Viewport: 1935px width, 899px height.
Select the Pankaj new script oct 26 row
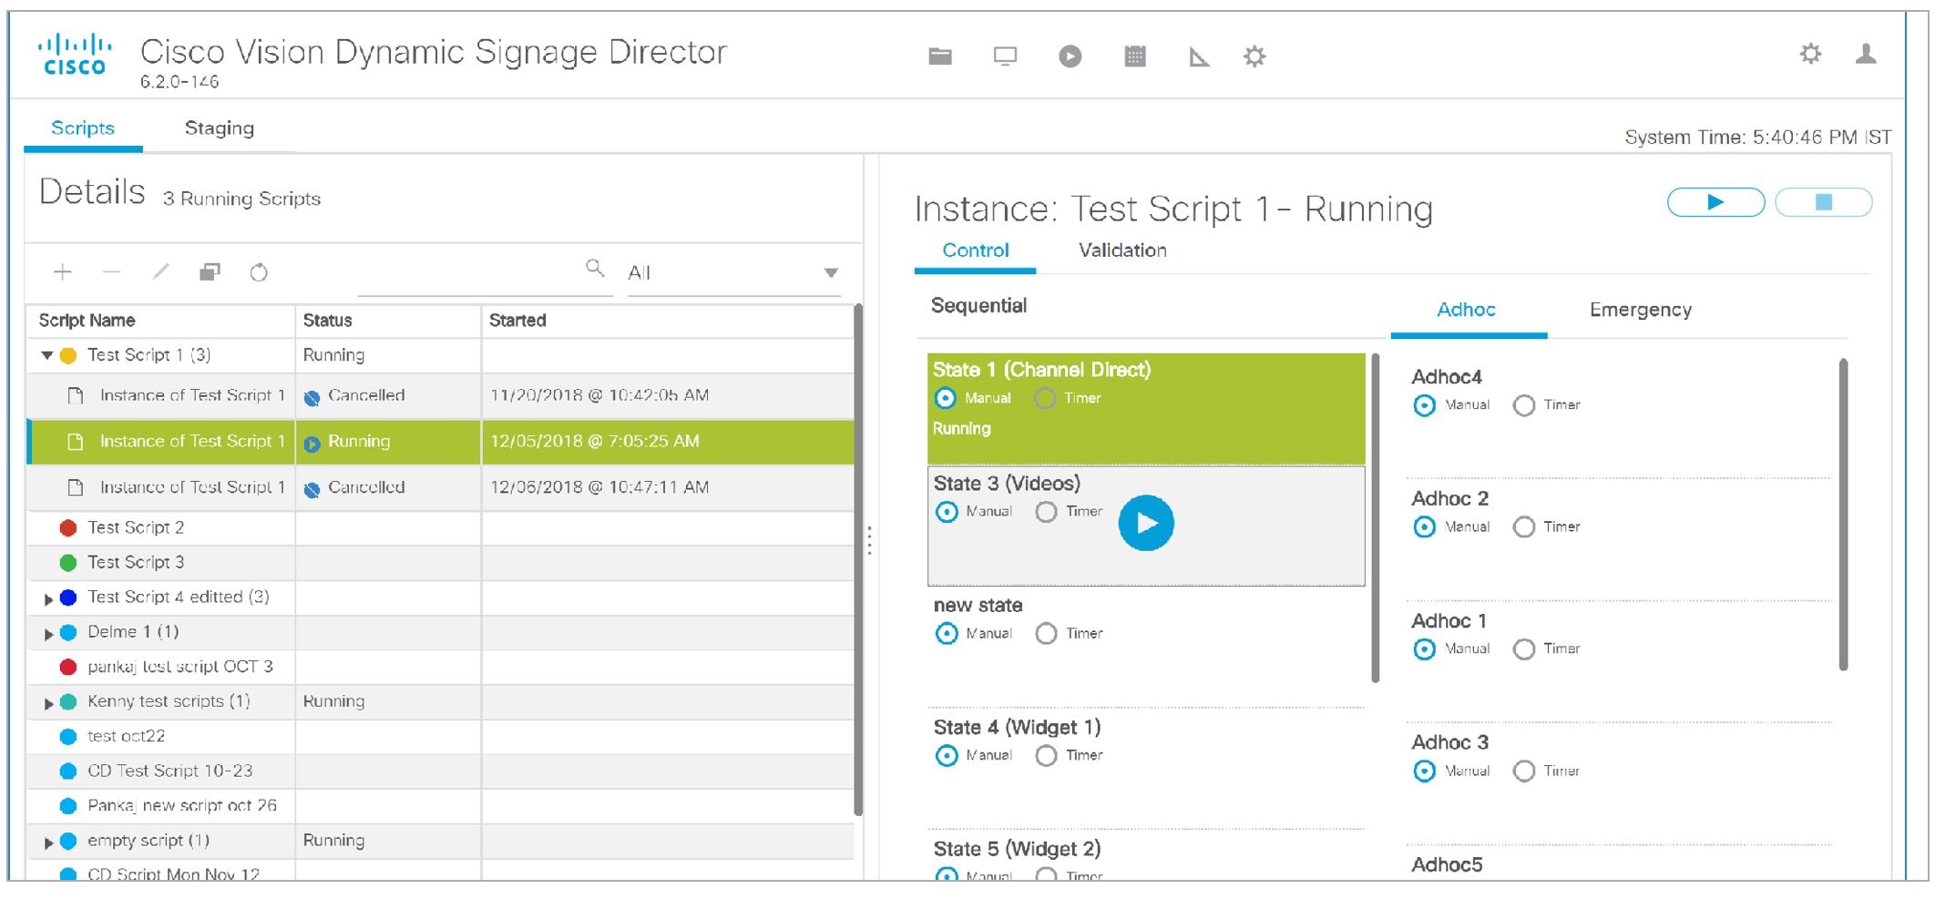(440, 806)
